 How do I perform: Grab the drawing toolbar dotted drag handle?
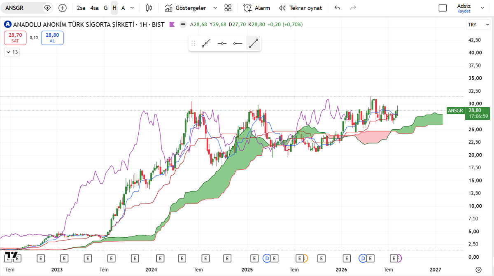[x=193, y=43]
